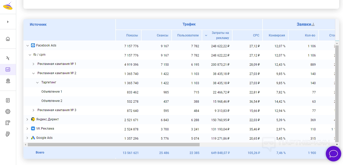Image resolution: width=343 pixels, height=165 pixels.
Task: Open settings gear in the sidebar
Action: tap(8, 112)
